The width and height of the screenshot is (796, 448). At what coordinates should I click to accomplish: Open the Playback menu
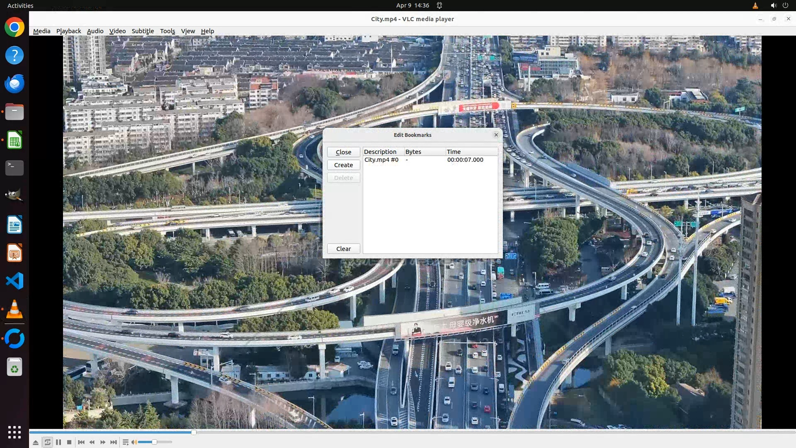[68, 31]
